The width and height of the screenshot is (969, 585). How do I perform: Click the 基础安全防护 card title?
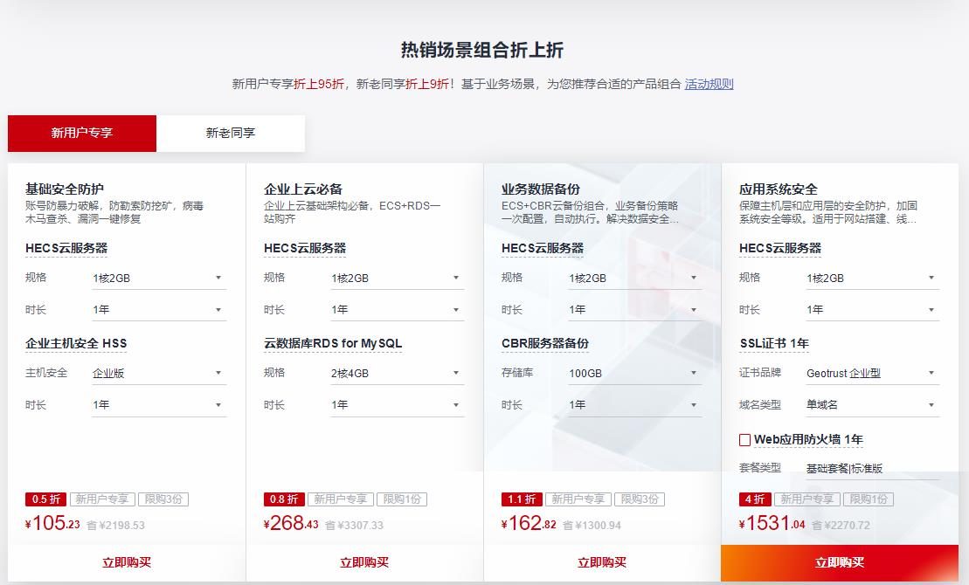[x=65, y=189]
